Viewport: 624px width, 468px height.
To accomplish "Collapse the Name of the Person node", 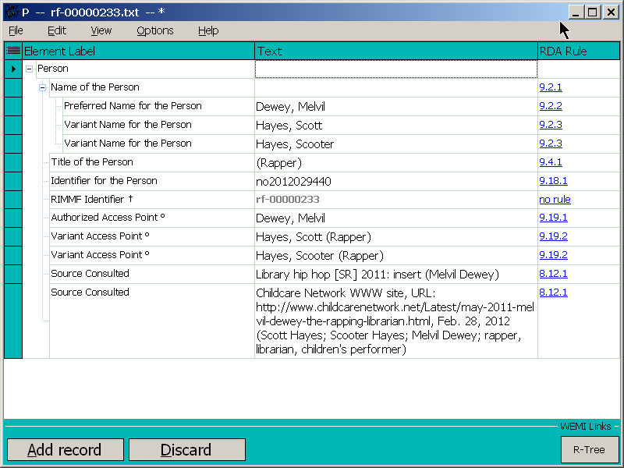I will coord(43,87).
